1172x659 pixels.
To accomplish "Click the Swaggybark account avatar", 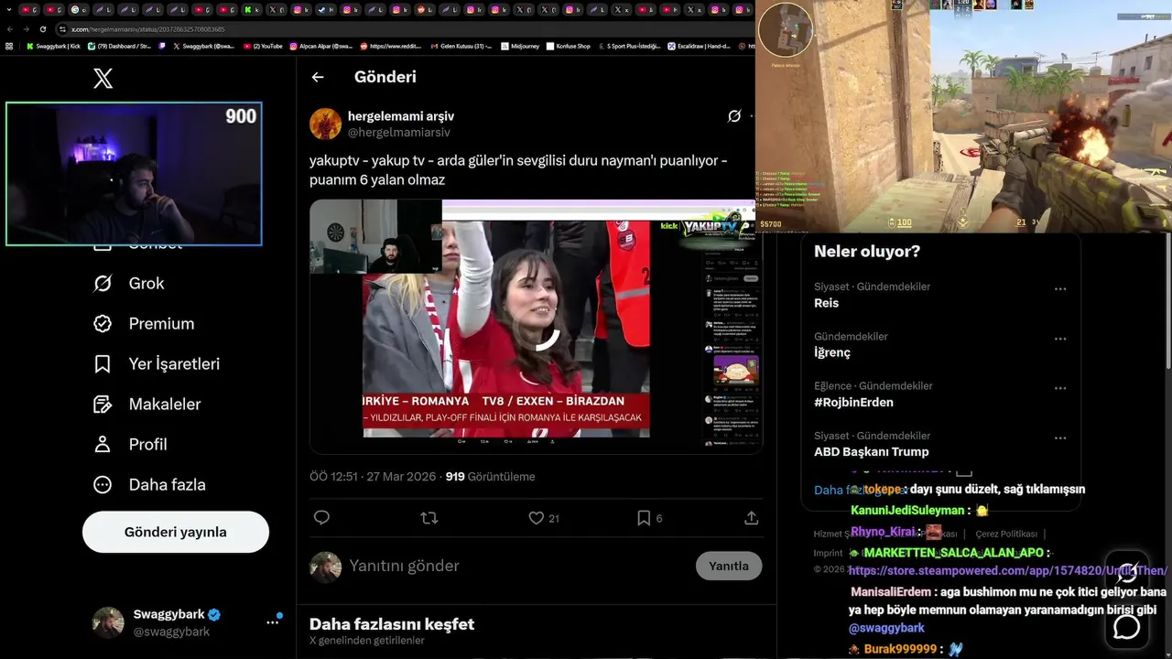I will click(108, 622).
